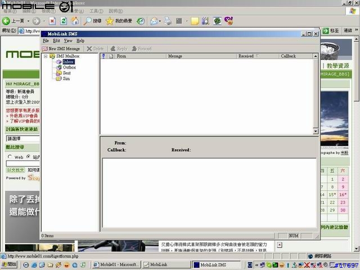360x270 pixels.
Task: Open the Help menu in MobiLink SMS
Action: [x=80, y=40]
